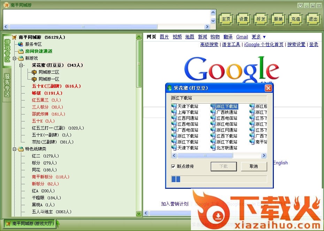The height and width of the screenshot is (231, 324).
Task: Click the top message box area
Action: (x=107, y=17)
